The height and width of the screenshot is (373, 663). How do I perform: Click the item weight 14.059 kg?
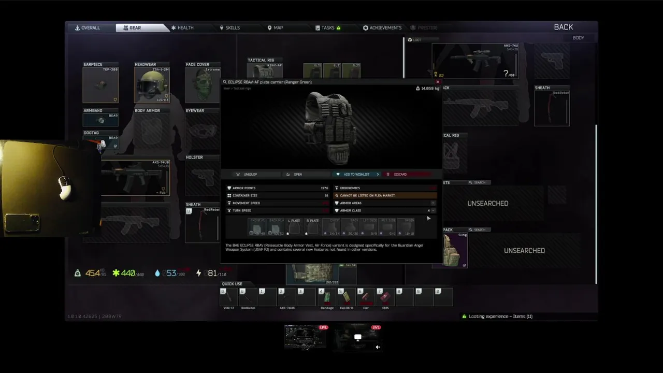(x=428, y=88)
